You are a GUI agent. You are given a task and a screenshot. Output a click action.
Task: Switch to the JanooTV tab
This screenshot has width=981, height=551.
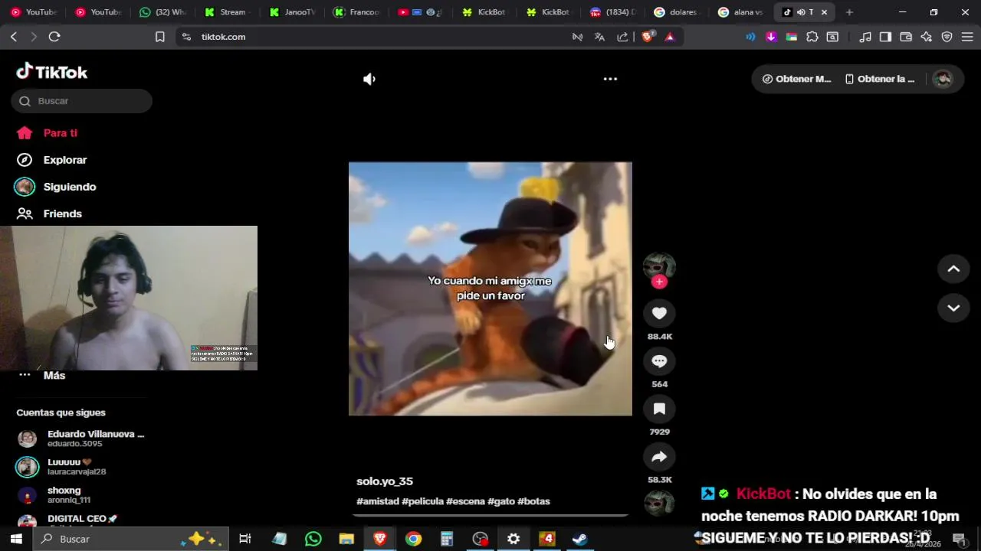(291, 12)
